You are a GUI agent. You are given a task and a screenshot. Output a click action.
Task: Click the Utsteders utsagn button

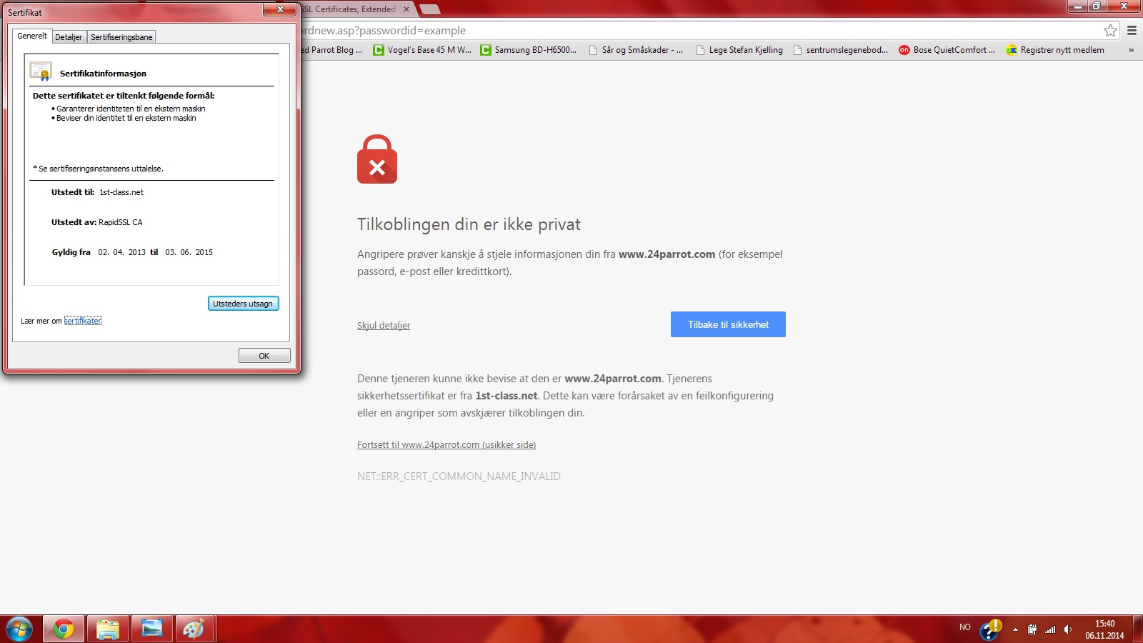(x=243, y=304)
